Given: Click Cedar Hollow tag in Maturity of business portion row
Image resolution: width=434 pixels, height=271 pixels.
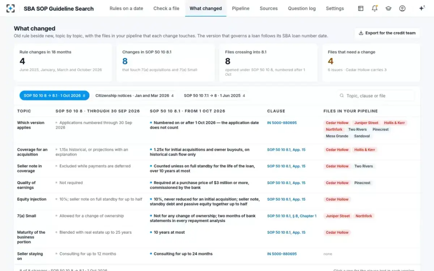Looking at the screenshot, I should click(337, 233).
